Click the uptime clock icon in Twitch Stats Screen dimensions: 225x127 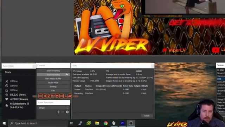[7, 86]
